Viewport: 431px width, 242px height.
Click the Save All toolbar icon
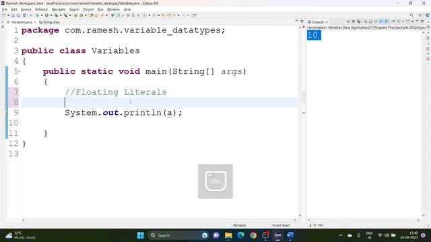coord(18,15)
